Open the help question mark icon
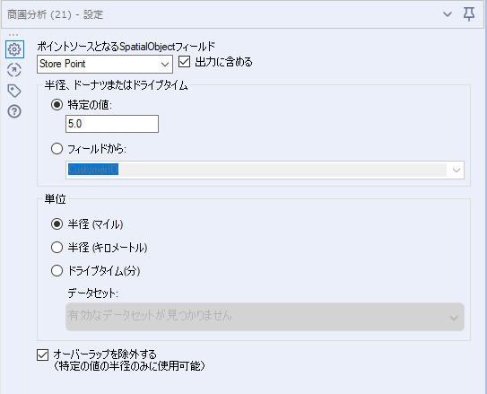 14,111
